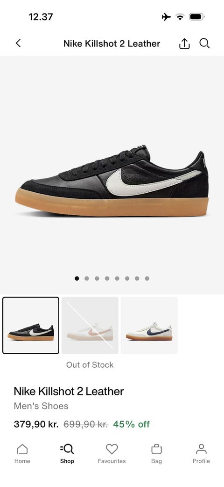Select the black gum-sole colour thumbnail
The height and width of the screenshot is (487, 224).
pyautogui.click(x=31, y=326)
